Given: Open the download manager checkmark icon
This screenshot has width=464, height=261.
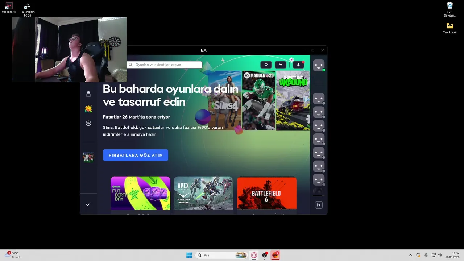Looking at the screenshot, I should (88, 204).
